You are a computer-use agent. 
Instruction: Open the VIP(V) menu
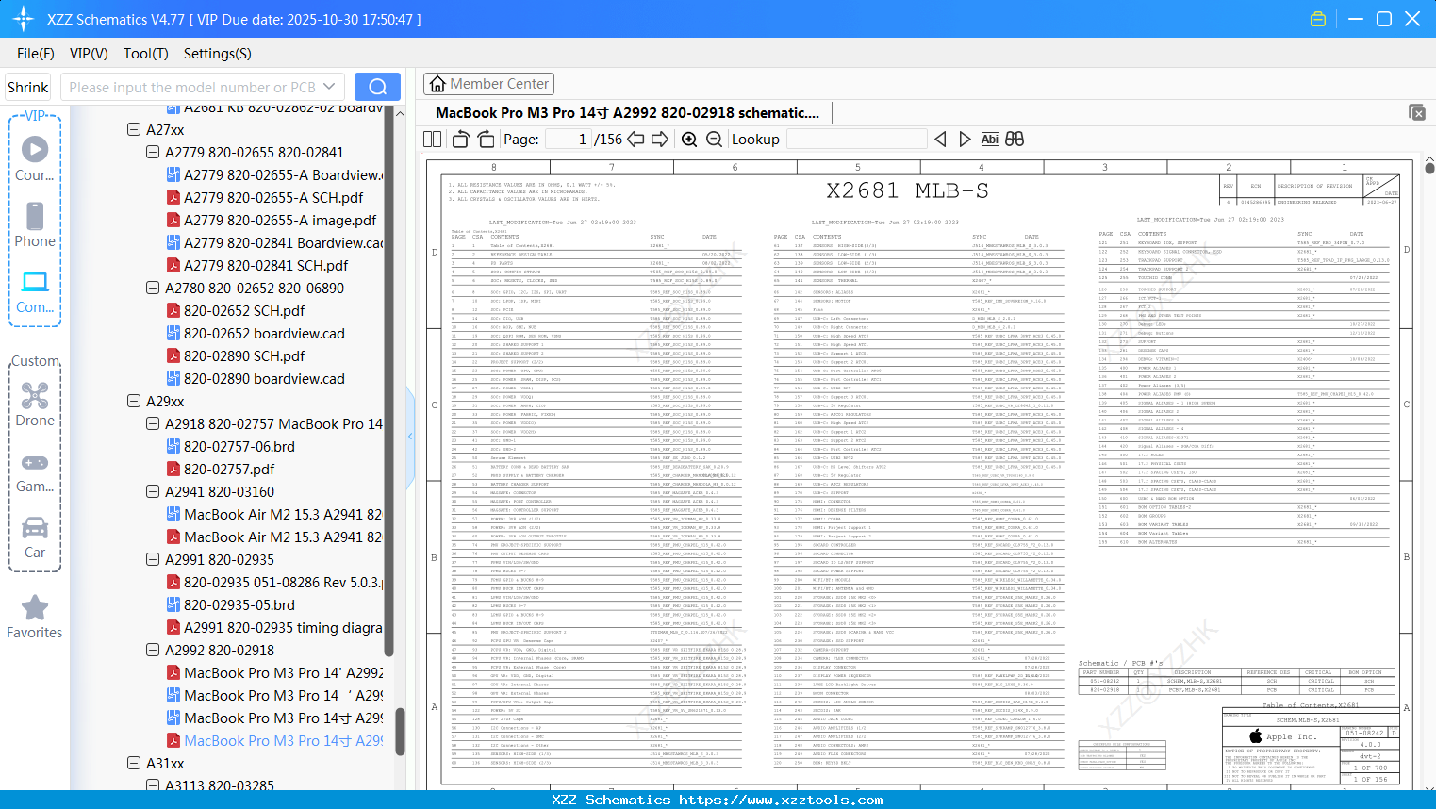point(89,54)
